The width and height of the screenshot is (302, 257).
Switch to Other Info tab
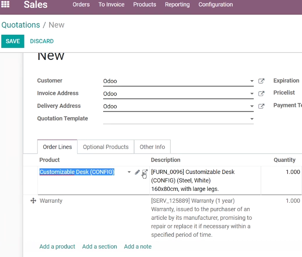pos(152,147)
